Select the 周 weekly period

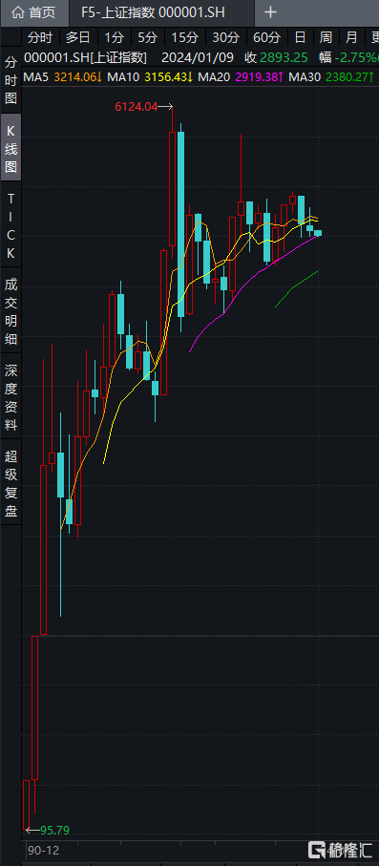click(326, 37)
